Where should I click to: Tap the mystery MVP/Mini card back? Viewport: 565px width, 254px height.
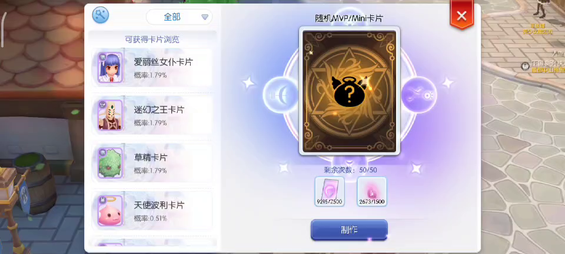click(x=350, y=91)
